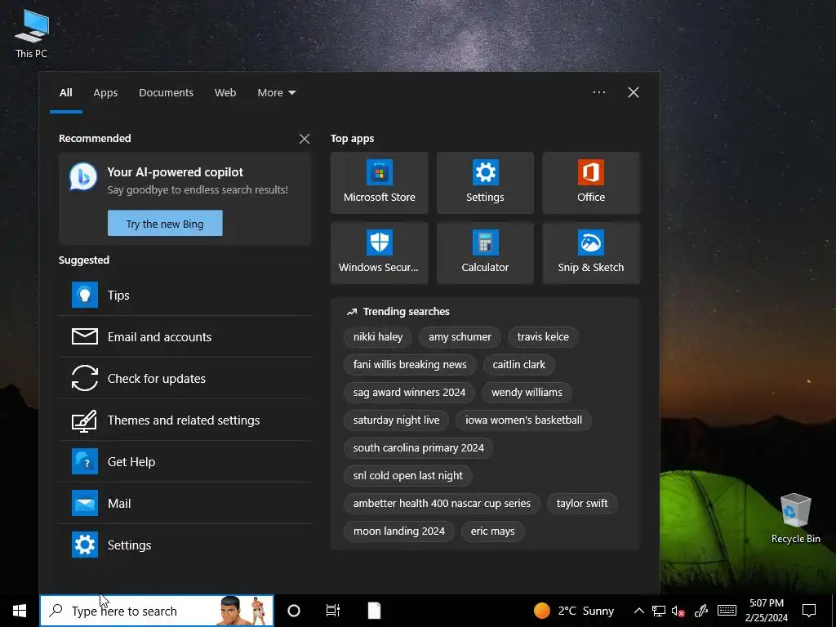Select south carolina primary 2024 chip
This screenshot has width=836, height=627.
tap(419, 448)
